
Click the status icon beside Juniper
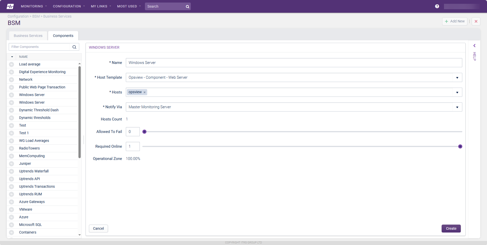(11, 164)
